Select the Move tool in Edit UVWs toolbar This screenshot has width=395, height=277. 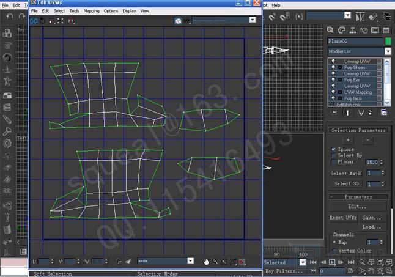(x=34, y=21)
